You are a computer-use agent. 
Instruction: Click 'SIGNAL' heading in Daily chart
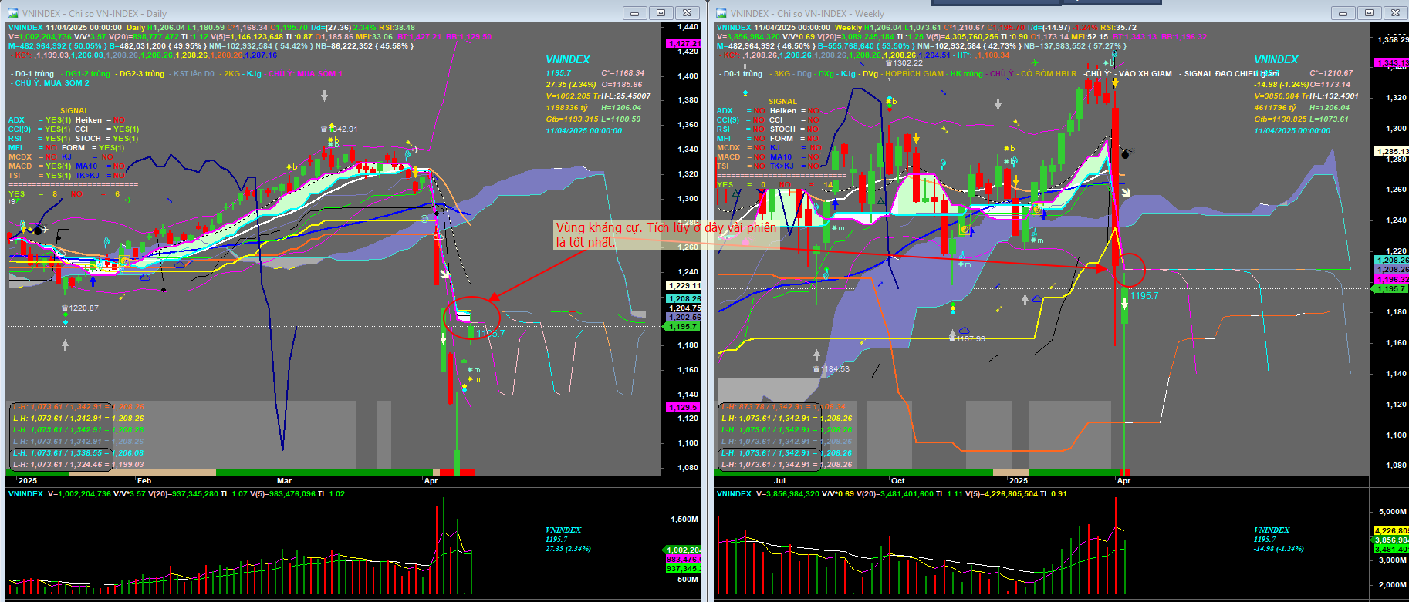74,111
